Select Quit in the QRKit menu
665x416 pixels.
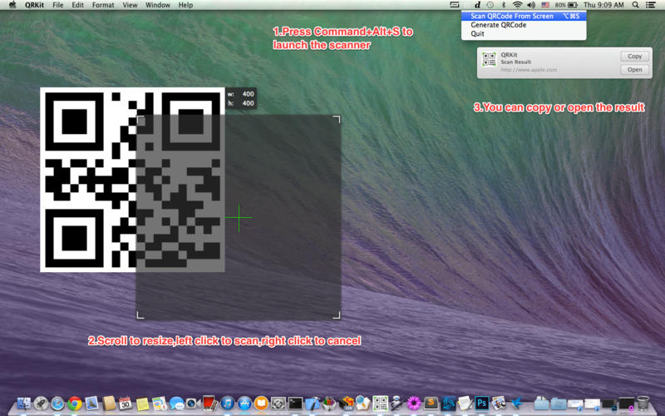pyautogui.click(x=477, y=34)
